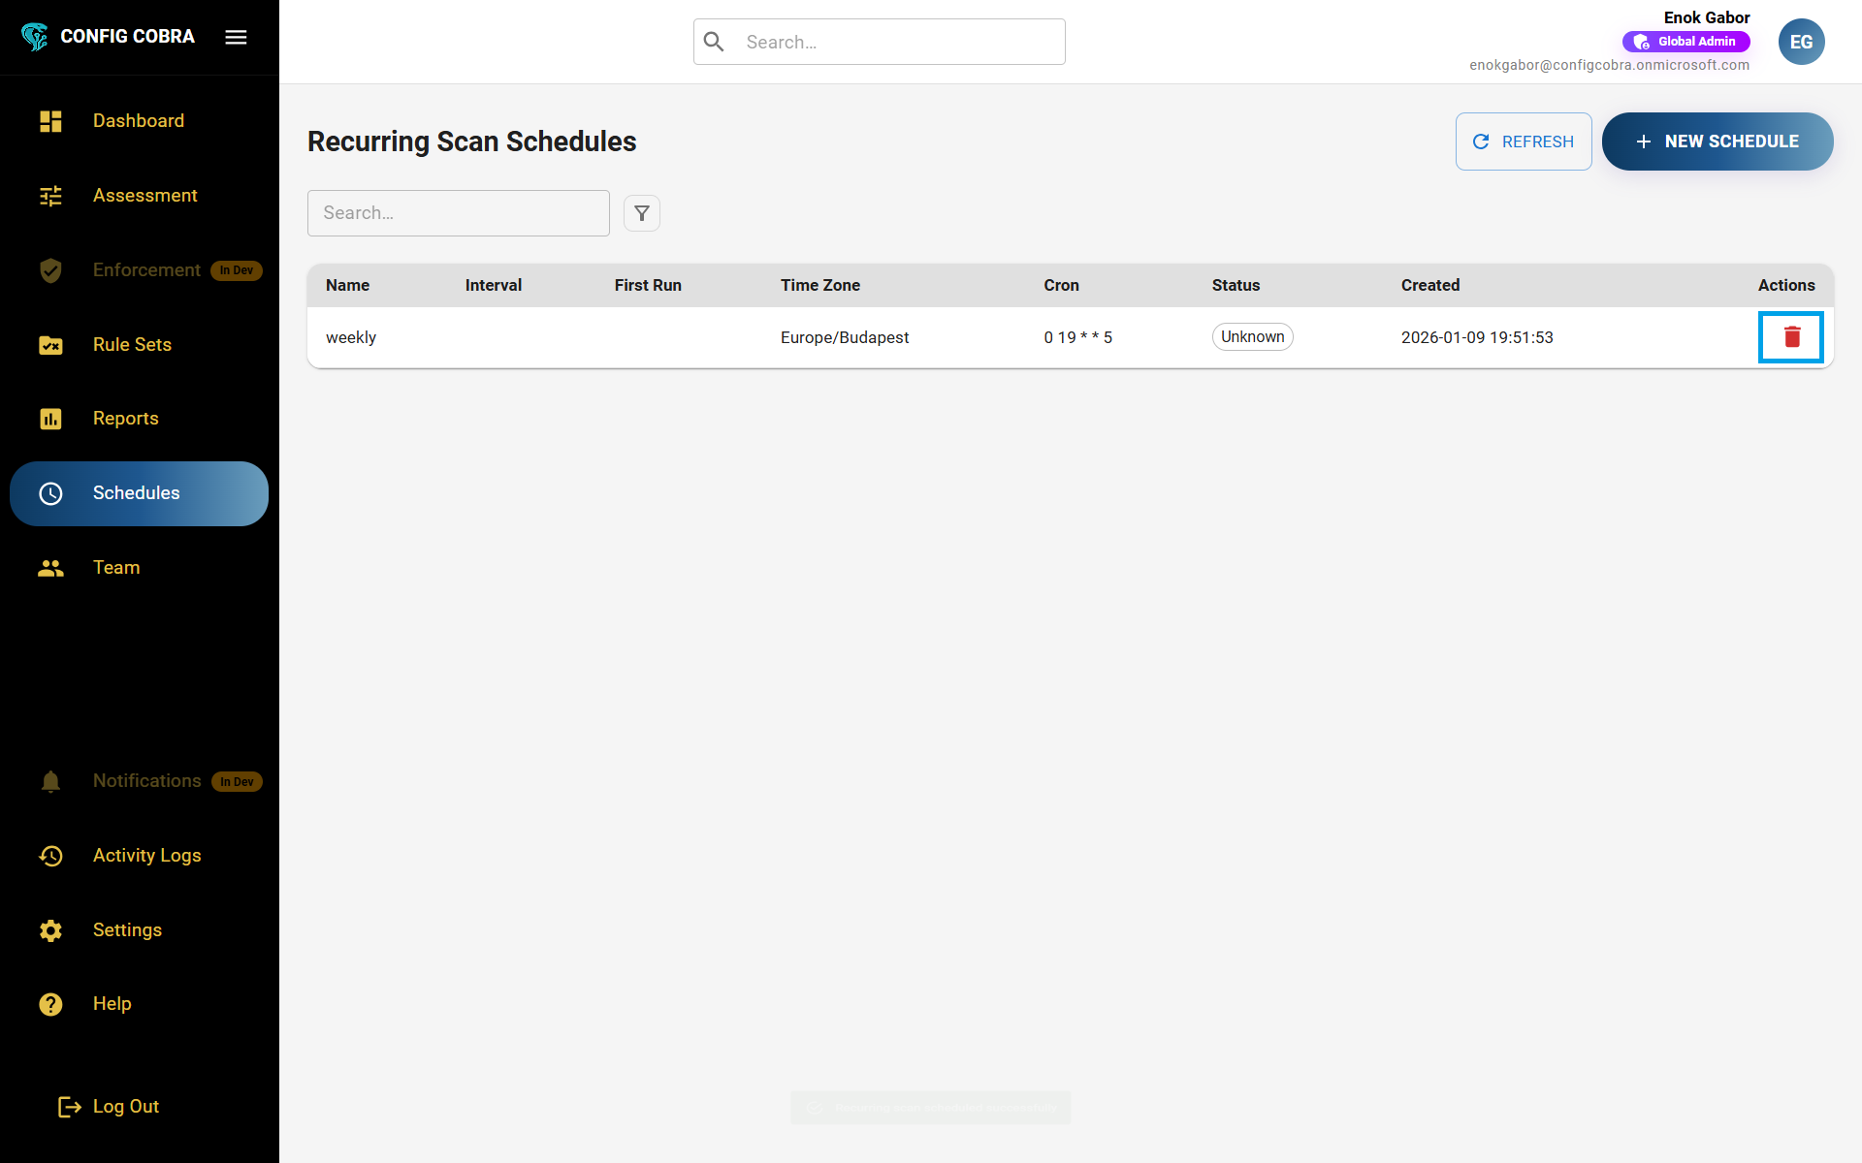Open the Help section

pyautogui.click(x=112, y=1003)
